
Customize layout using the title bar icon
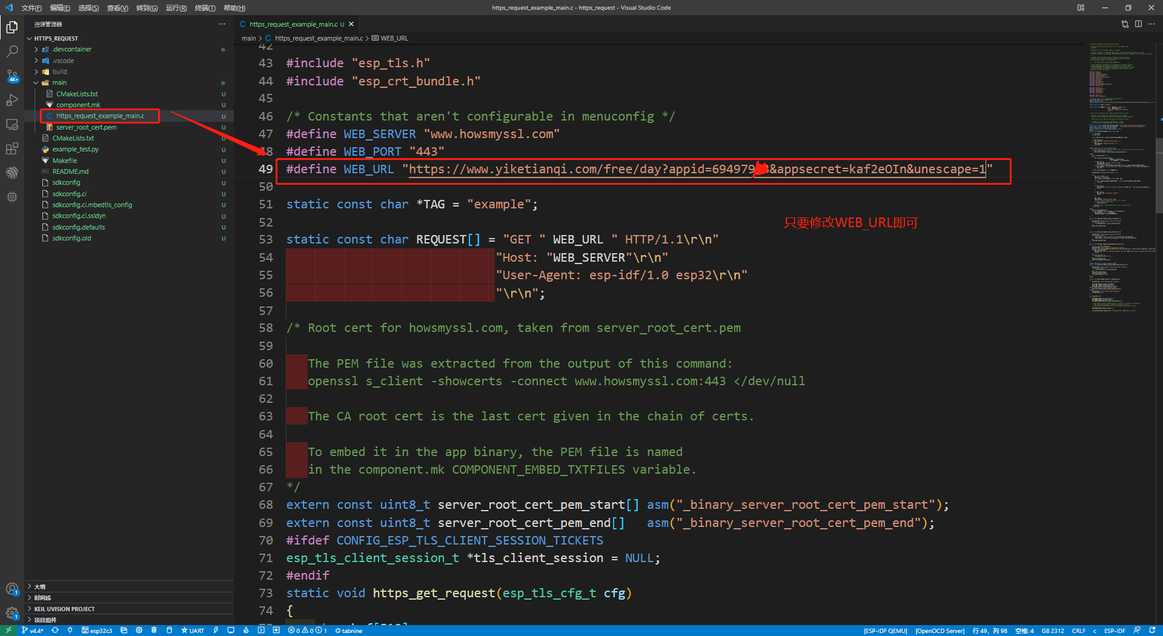pos(1081,8)
